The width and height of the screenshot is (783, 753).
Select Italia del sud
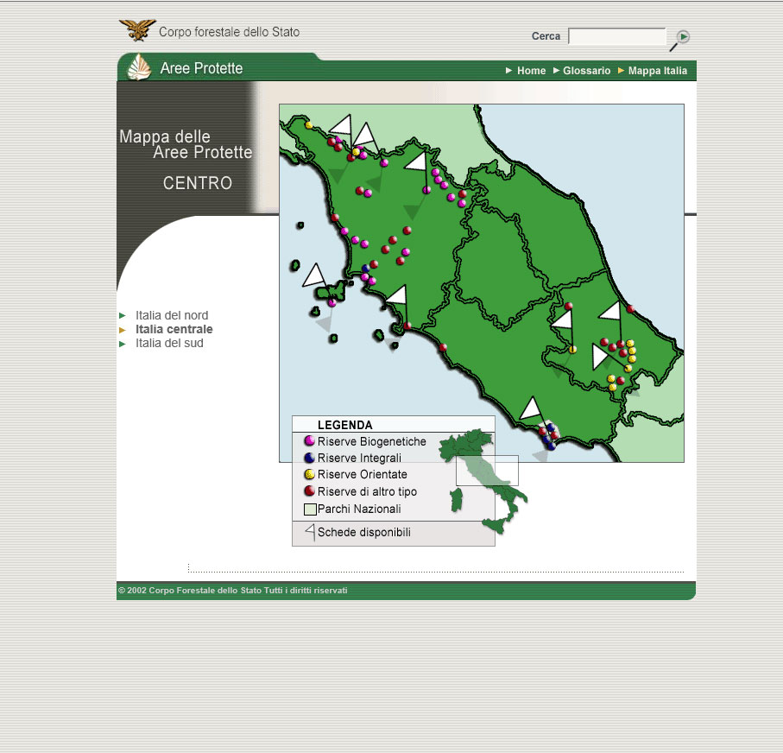click(169, 344)
